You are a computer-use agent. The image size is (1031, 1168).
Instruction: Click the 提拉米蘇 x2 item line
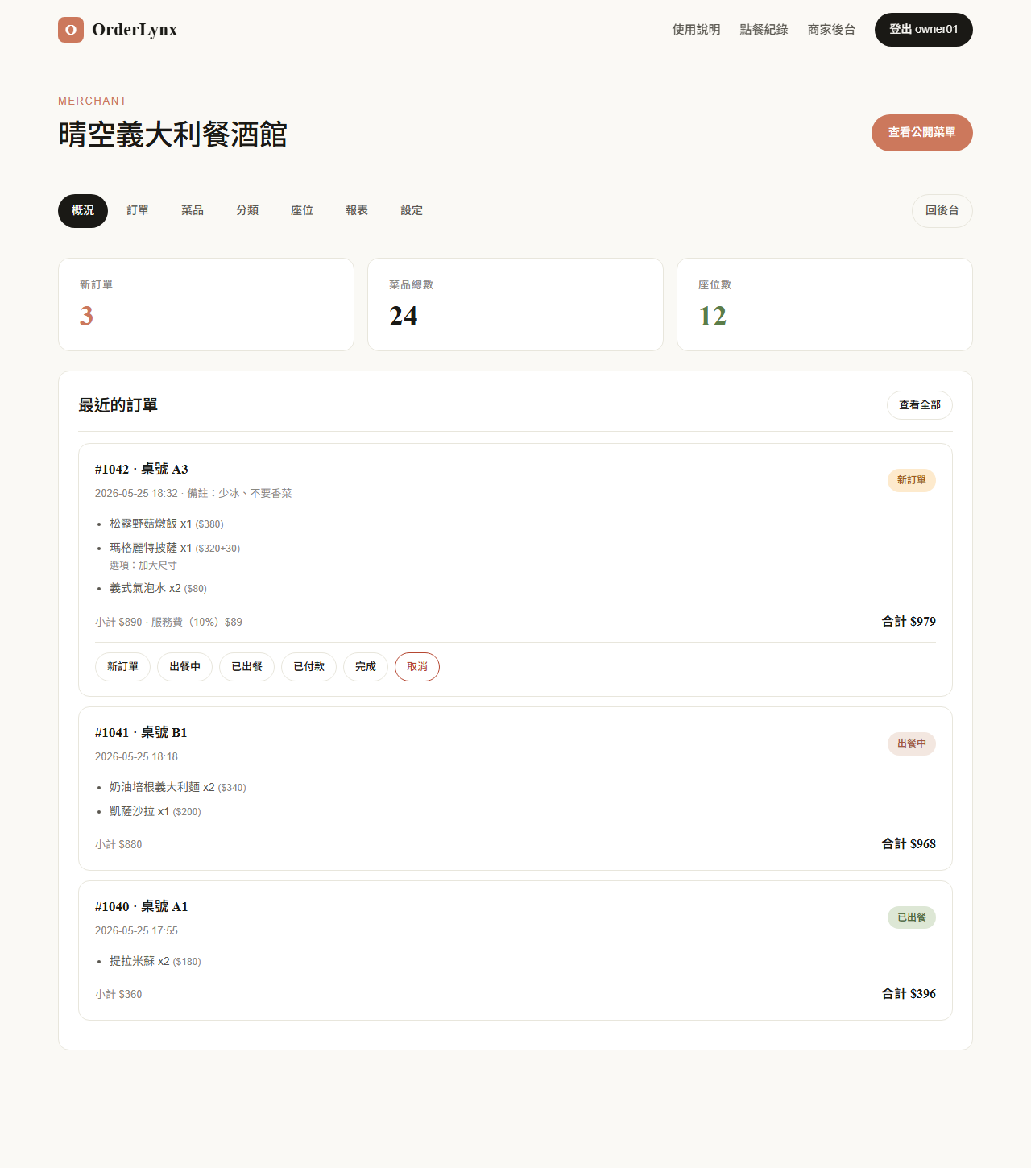tap(155, 961)
